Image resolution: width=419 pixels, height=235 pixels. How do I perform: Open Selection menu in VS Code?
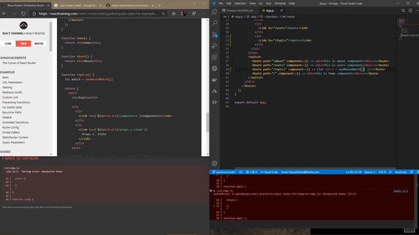240,3
